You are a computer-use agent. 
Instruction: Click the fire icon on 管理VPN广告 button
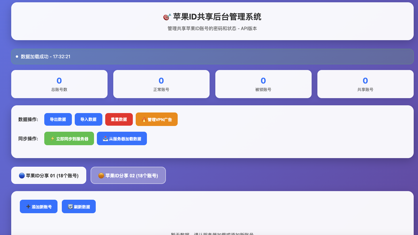[x=144, y=119]
